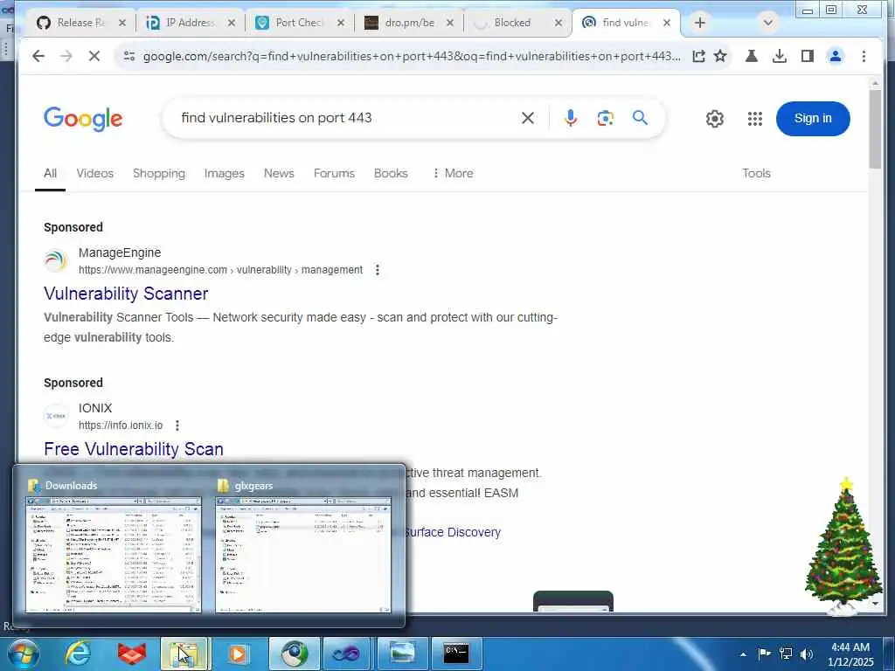Open site information icon in address bar
Screen dimensions: 895x671
(129, 56)
